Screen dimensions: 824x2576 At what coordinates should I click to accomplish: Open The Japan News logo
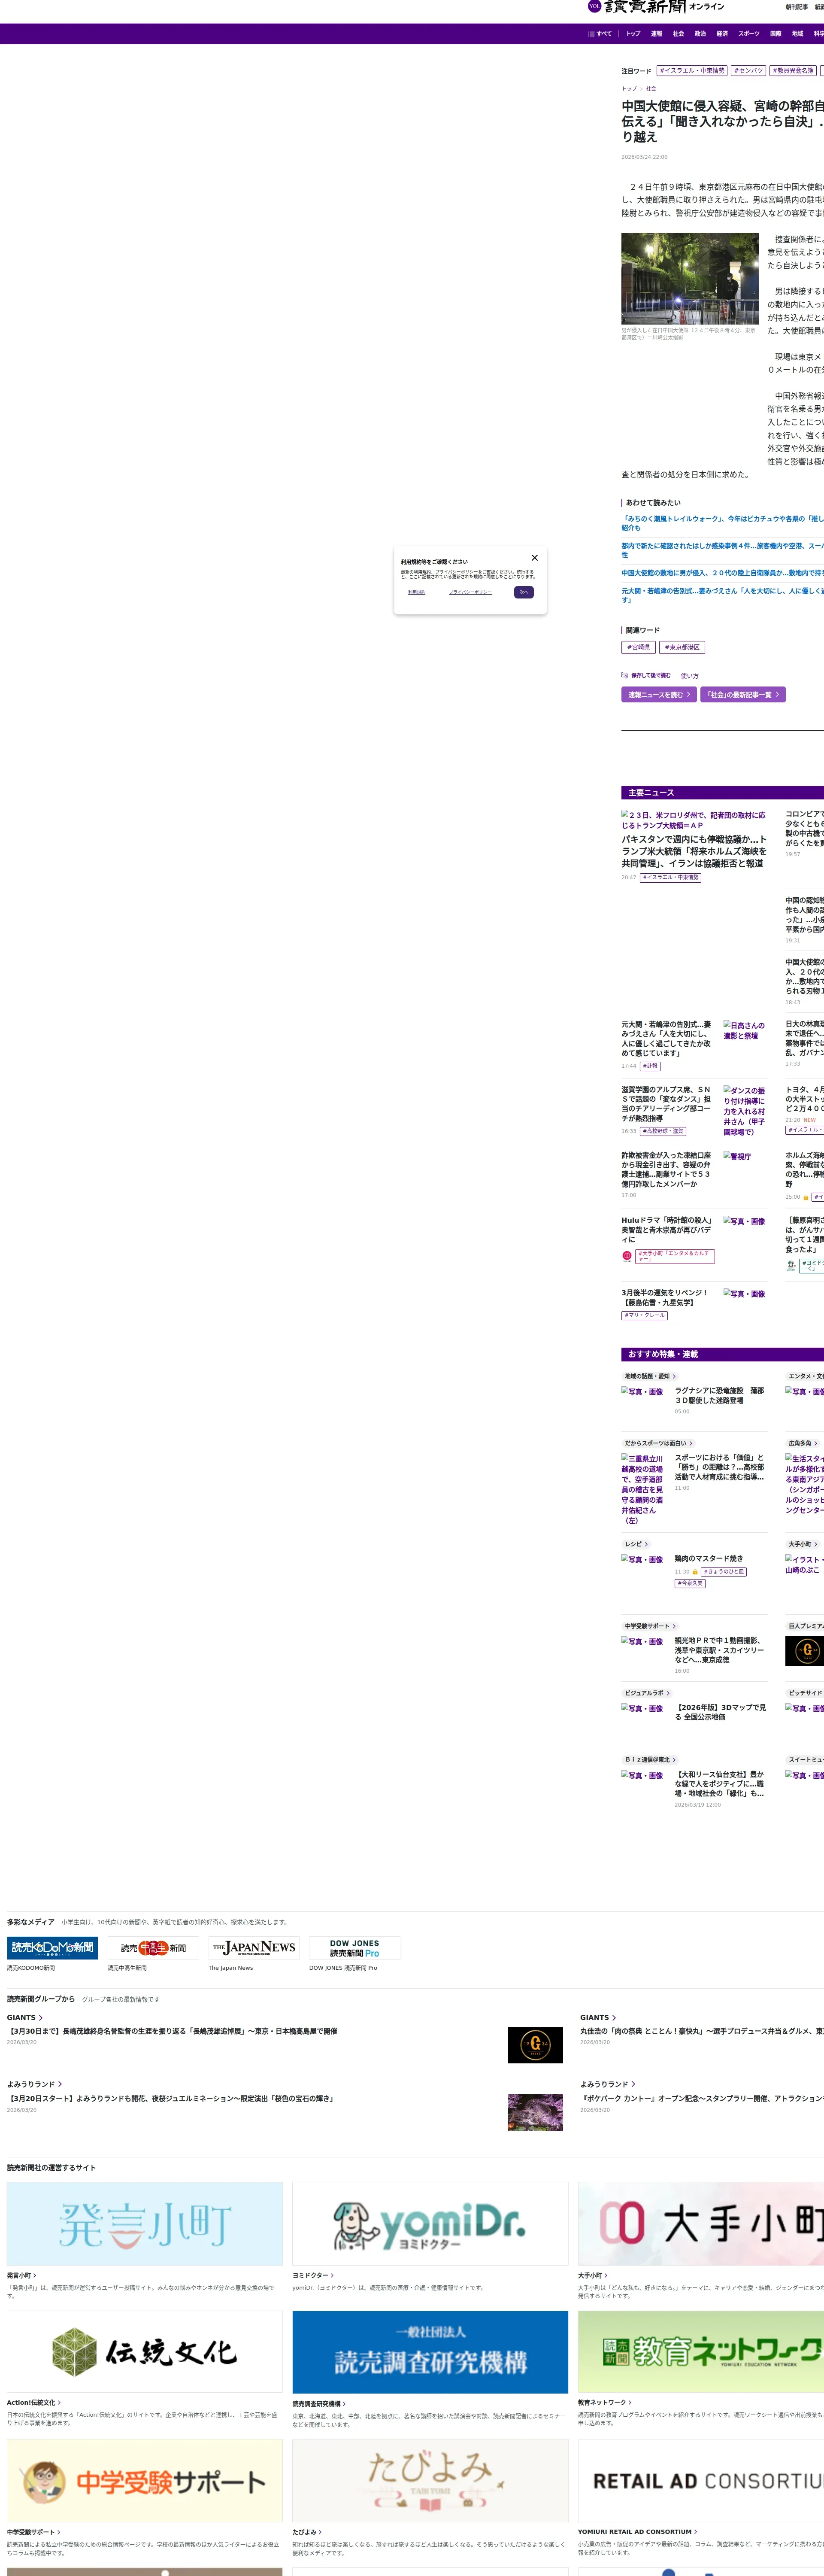[254, 1947]
